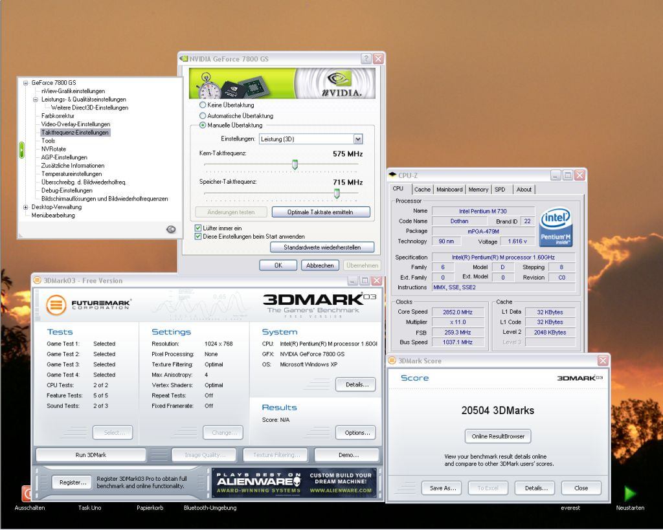Click the green Neustarten arrow icon

tap(630, 493)
